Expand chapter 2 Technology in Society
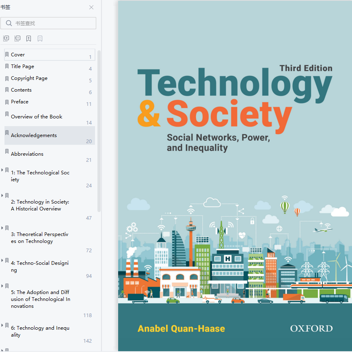Image resolution: width=352 pixels, height=352 pixels. click(2, 195)
